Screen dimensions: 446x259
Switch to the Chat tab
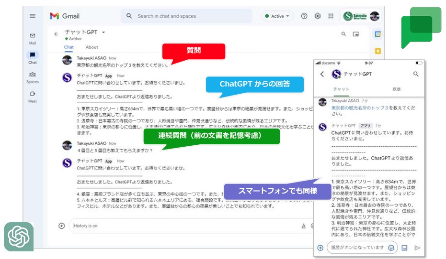click(69, 47)
